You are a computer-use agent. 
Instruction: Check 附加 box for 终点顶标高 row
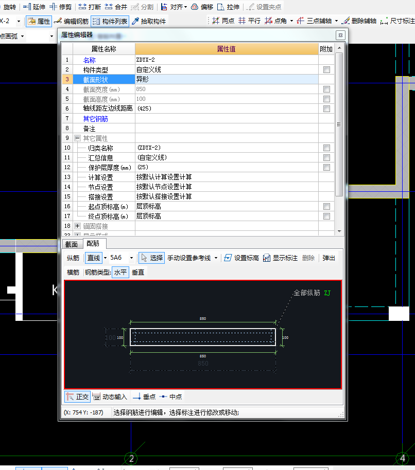coord(326,216)
